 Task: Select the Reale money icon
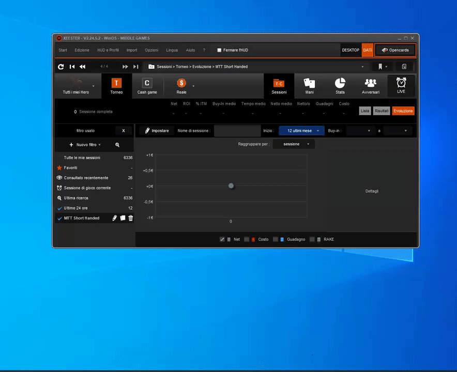pos(181,86)
